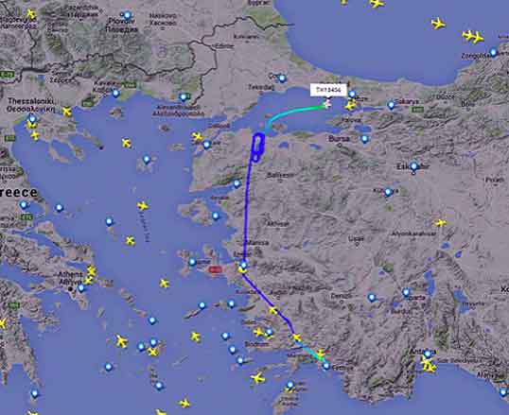
Task: Click the yellow plane on coast by Thessaloniki
Action: [x=67, y=112]
